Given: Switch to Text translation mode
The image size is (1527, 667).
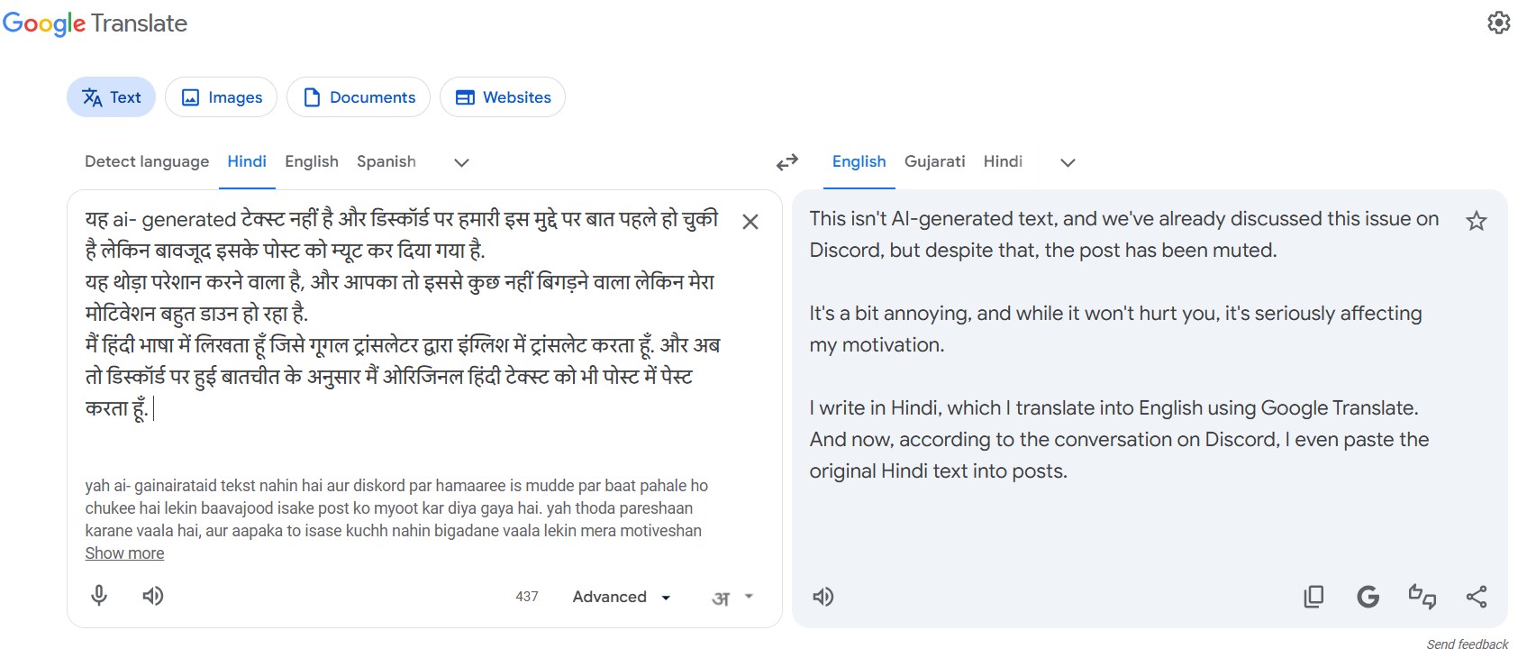Looking at the screenshot, I should coord(111,97).
